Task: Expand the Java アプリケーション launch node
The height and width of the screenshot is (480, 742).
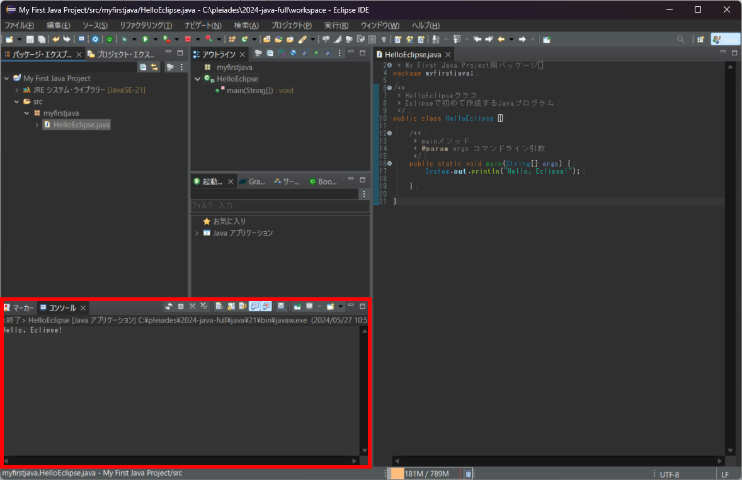Action: 197,233
